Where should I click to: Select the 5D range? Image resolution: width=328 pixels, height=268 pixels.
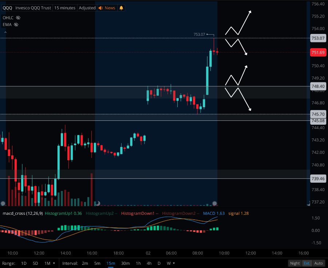35,263
